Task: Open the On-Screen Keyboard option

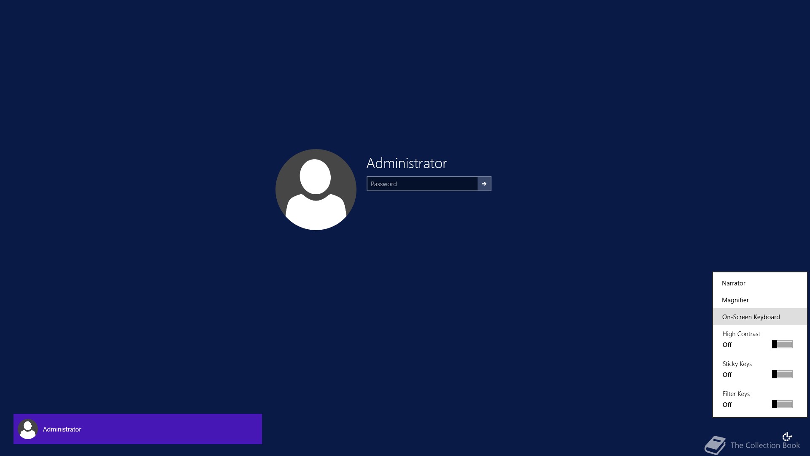Action: [751, 317]
